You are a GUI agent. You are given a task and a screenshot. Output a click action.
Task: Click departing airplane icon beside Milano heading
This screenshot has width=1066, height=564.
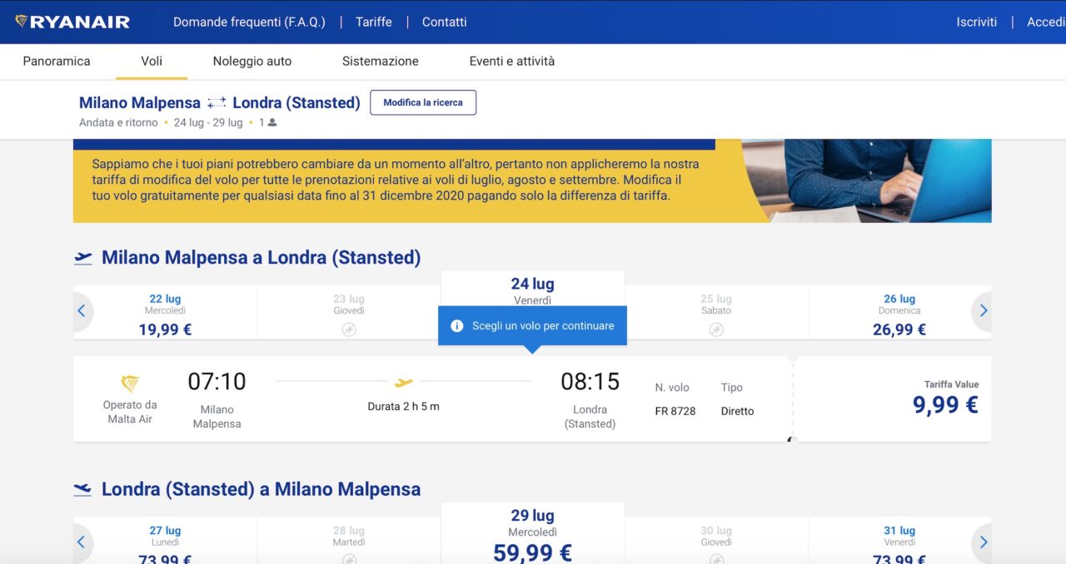click(x=82, y=258)
